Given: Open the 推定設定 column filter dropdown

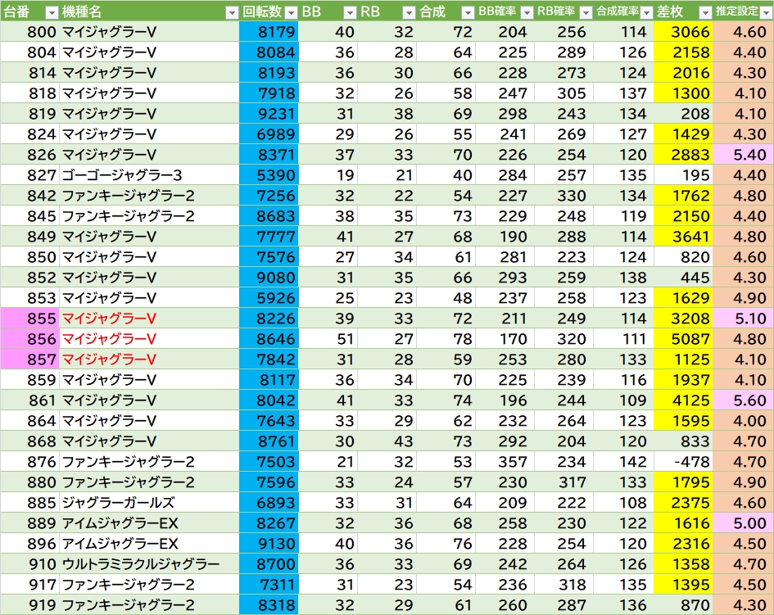Looking at the screenshot, I should (766, 12).
